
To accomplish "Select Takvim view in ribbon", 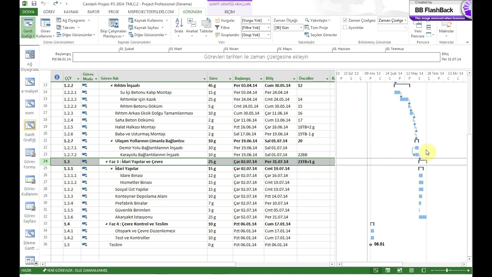I will click(x=68, y=28).
